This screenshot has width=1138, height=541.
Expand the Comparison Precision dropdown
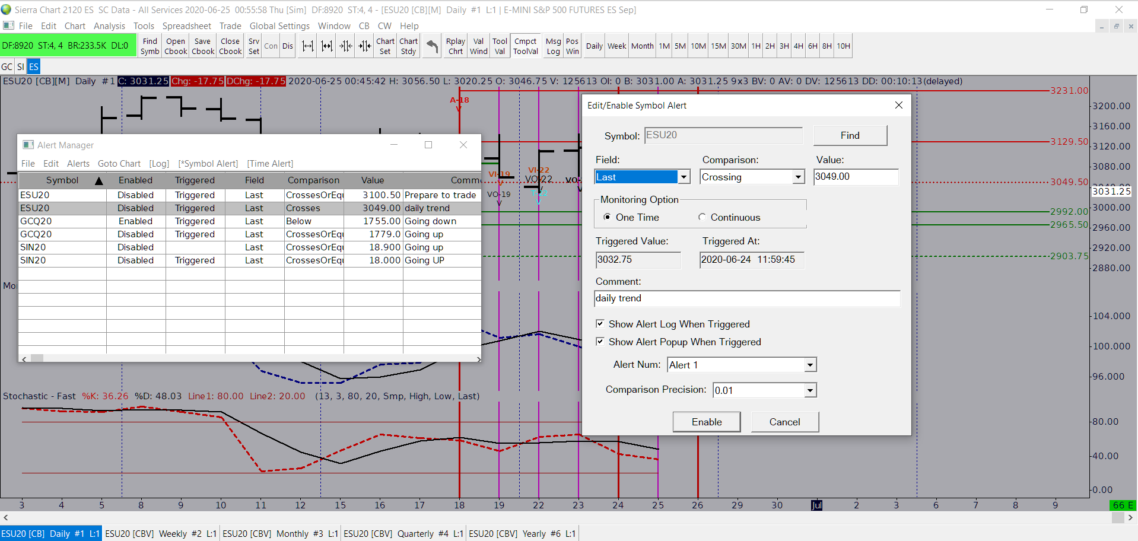click(810, 390)
